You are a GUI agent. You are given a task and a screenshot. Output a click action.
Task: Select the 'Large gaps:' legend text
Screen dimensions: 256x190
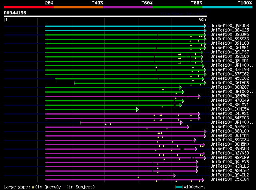click(17, 187)
